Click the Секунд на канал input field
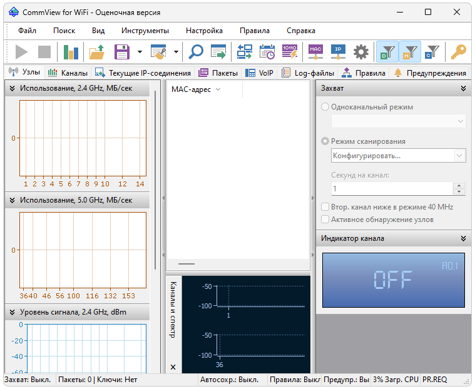This screenshot has width=475, height=389. point(391,188)
